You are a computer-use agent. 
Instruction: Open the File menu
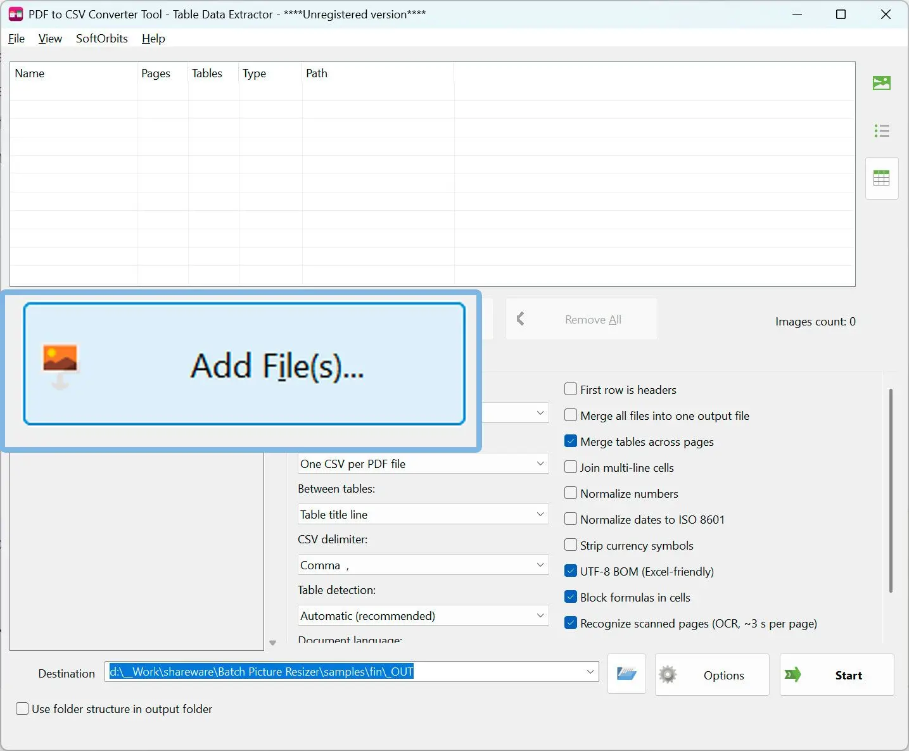click(x=16, y=39)
